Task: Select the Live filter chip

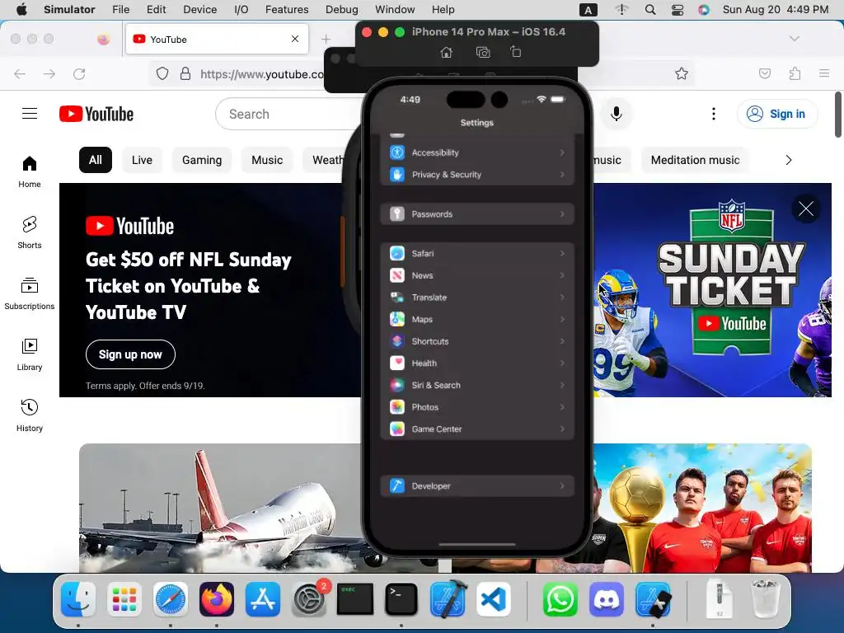Action: click(x=142, y=160)
